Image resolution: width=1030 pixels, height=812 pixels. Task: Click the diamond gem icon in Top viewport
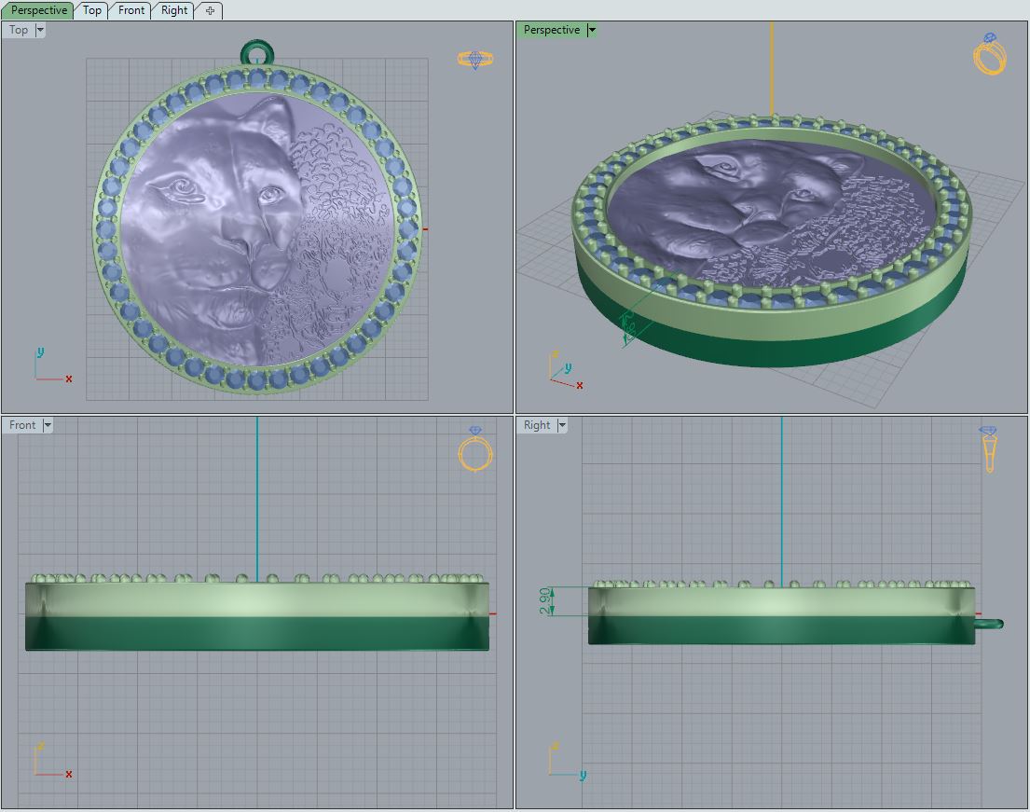475,60
